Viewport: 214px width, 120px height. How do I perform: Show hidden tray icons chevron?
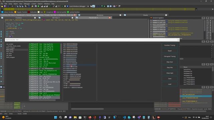pyautogui.click(x=183, y=117)
